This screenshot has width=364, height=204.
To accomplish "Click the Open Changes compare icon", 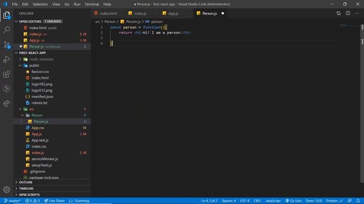I will coord(338,14).
